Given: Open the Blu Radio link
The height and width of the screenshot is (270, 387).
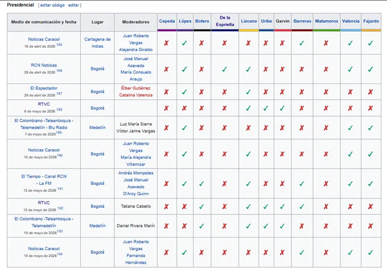Looking at the screenshot, I should point(57,128).
